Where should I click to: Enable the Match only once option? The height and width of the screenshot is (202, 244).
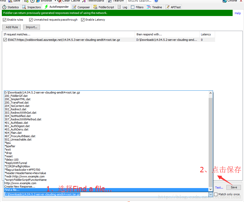pyautogui.click(x=216, y=194)
